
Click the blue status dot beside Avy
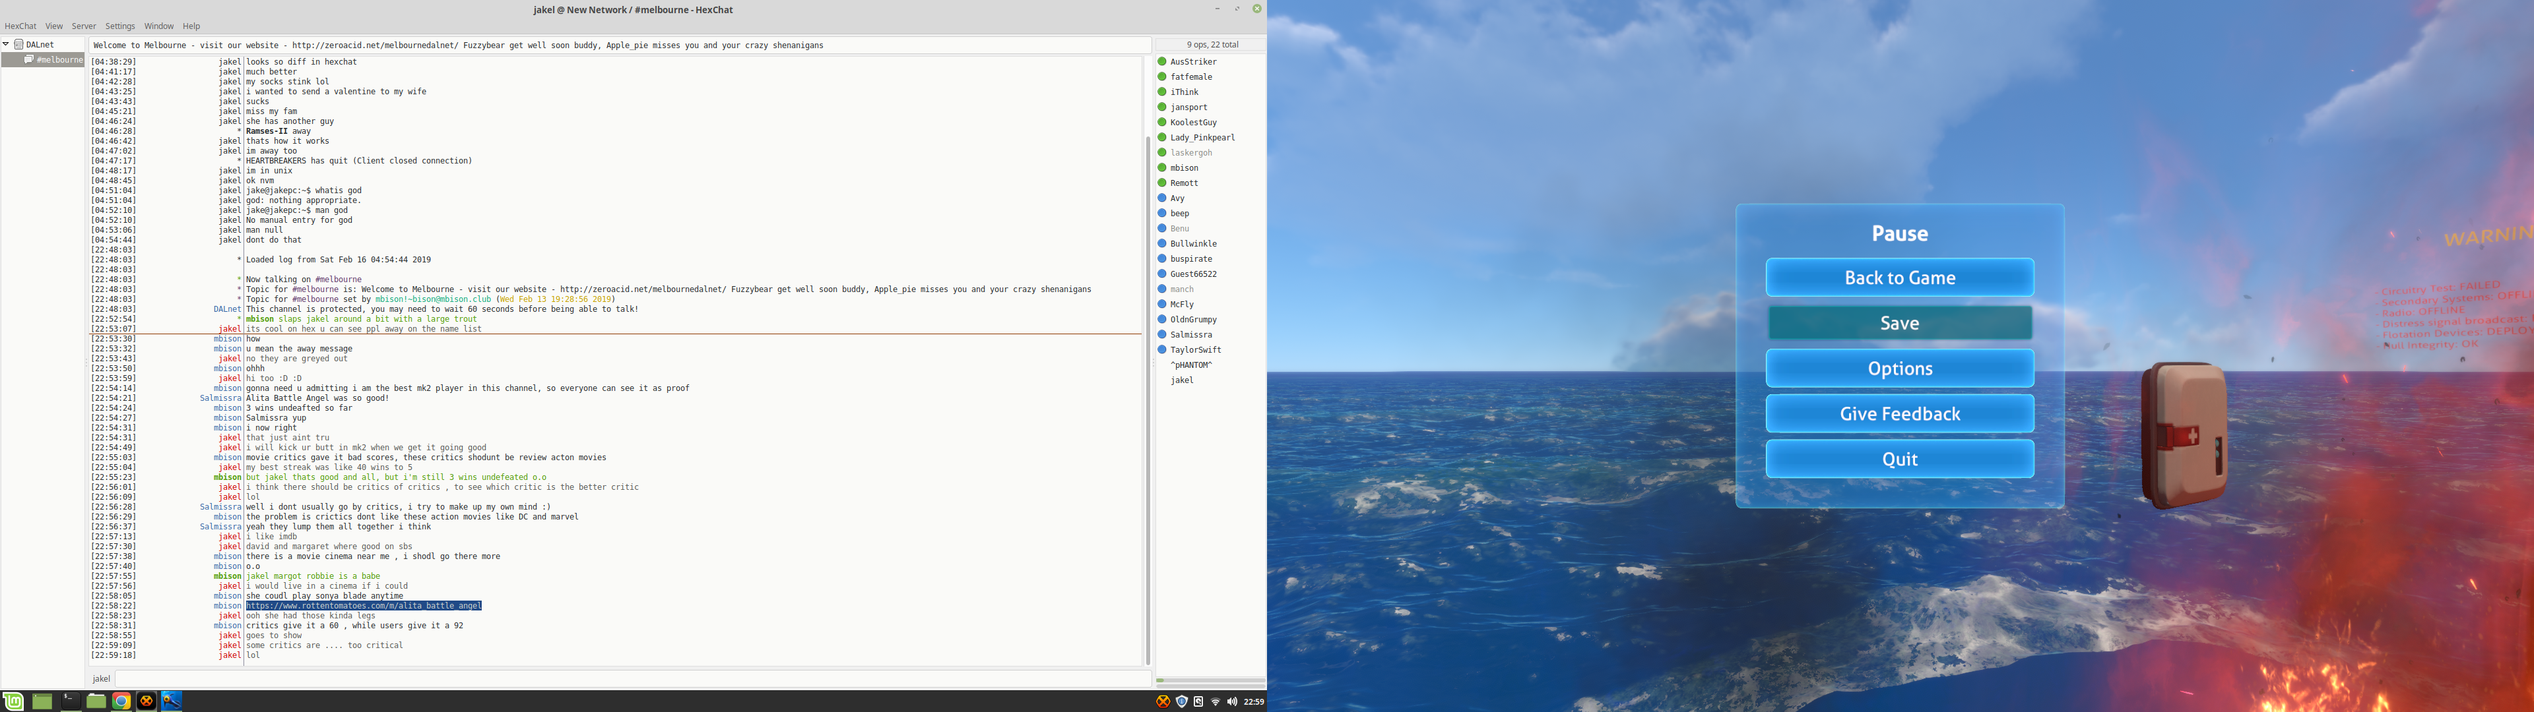point(1161,198)
